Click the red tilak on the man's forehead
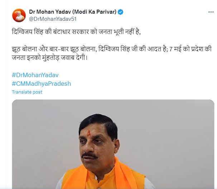The height and width of the screenshot is (189, 217). (88, 133)
